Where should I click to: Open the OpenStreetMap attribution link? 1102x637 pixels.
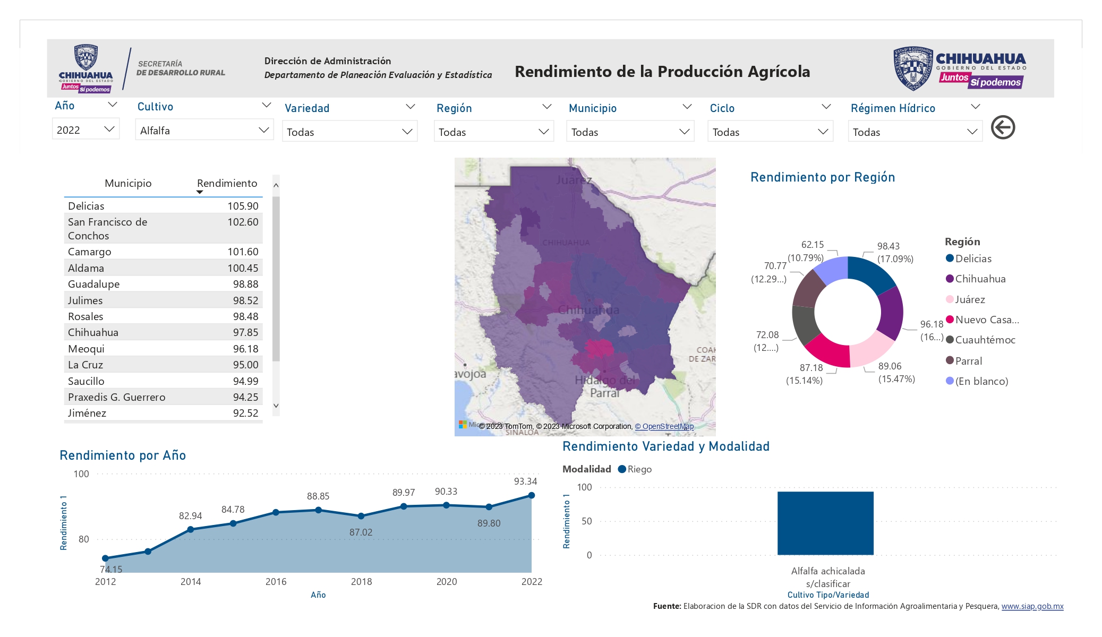[x=664, y=426]
